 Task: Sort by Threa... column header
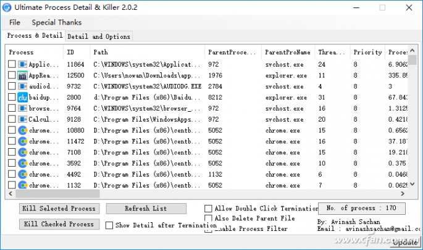pos(333,52)
